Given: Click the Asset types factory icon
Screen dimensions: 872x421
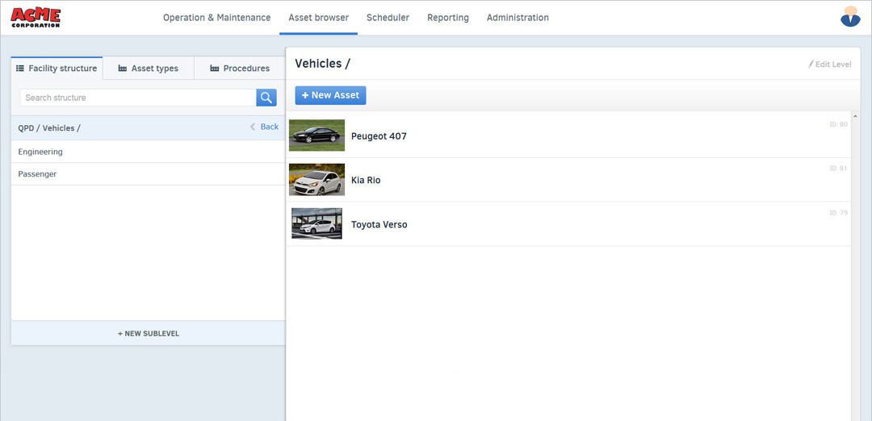Looking at the screenshot, I should click(x=123, y=69).
